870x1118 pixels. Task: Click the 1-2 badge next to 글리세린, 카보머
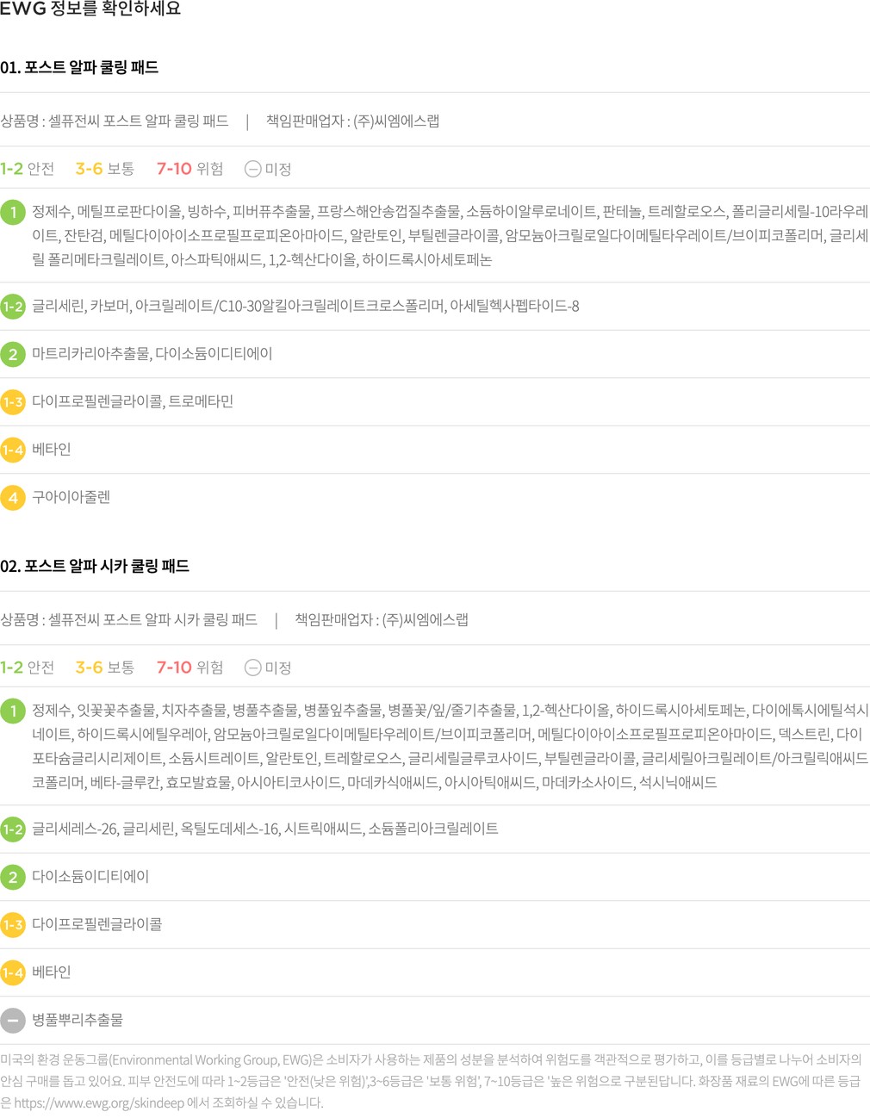click(x=13, y=307)
